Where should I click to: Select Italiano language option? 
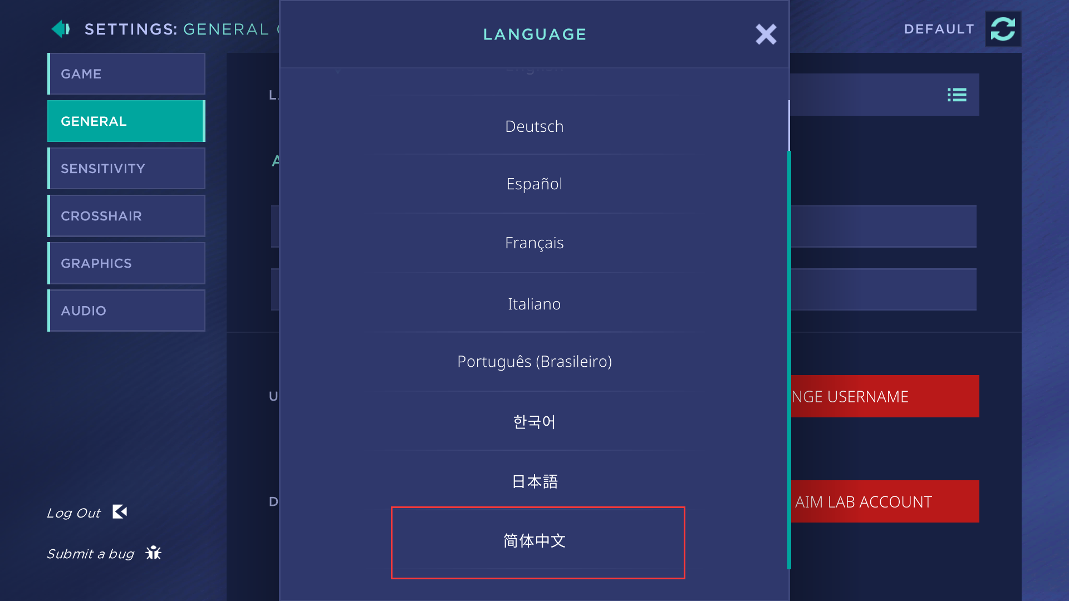534,304
